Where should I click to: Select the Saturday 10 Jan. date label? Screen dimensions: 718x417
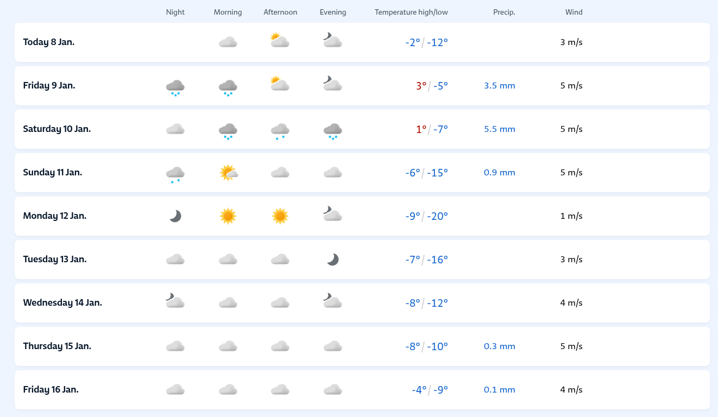click(x=57, y=129)
